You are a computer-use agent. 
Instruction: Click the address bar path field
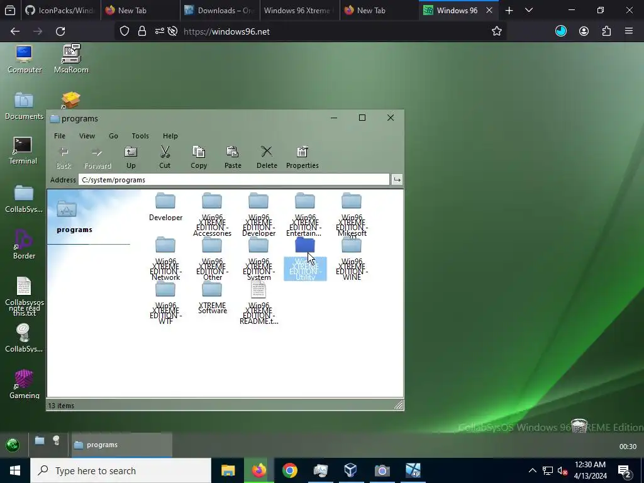click(234, 180)
